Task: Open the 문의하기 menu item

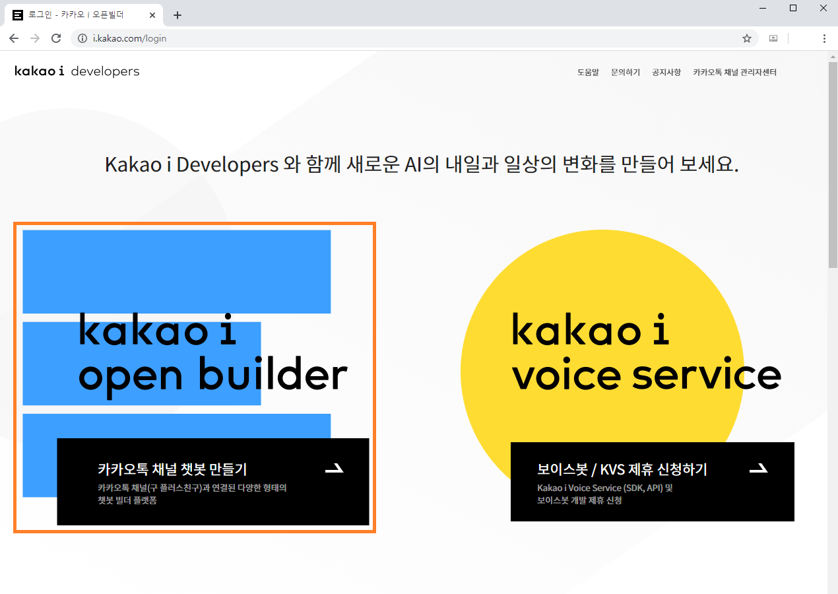Action: [x=626, y=72]
